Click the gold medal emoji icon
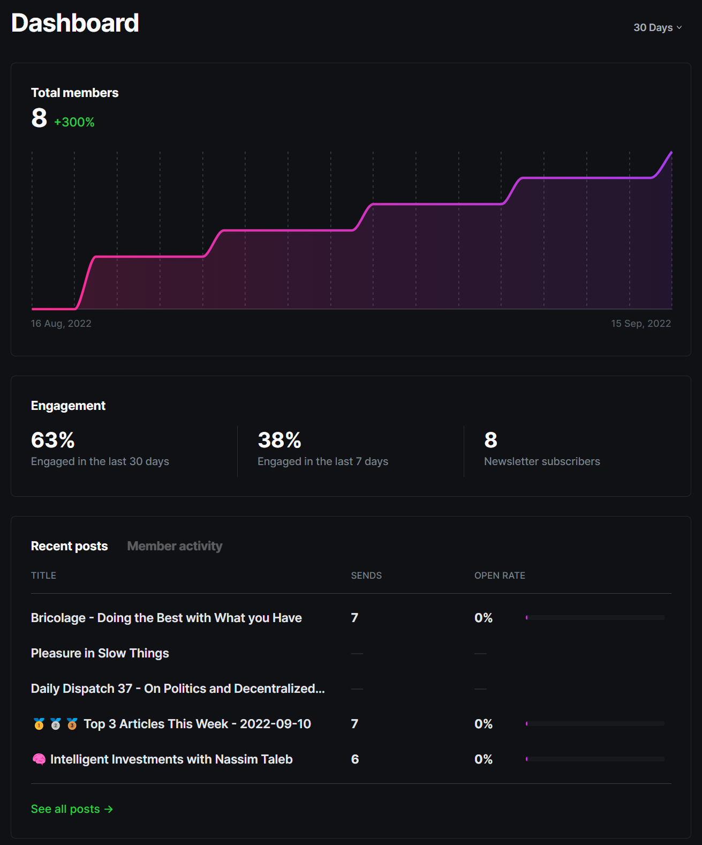Image resolution: width=702 pixels, height=845 pixels. click(39, 724)
